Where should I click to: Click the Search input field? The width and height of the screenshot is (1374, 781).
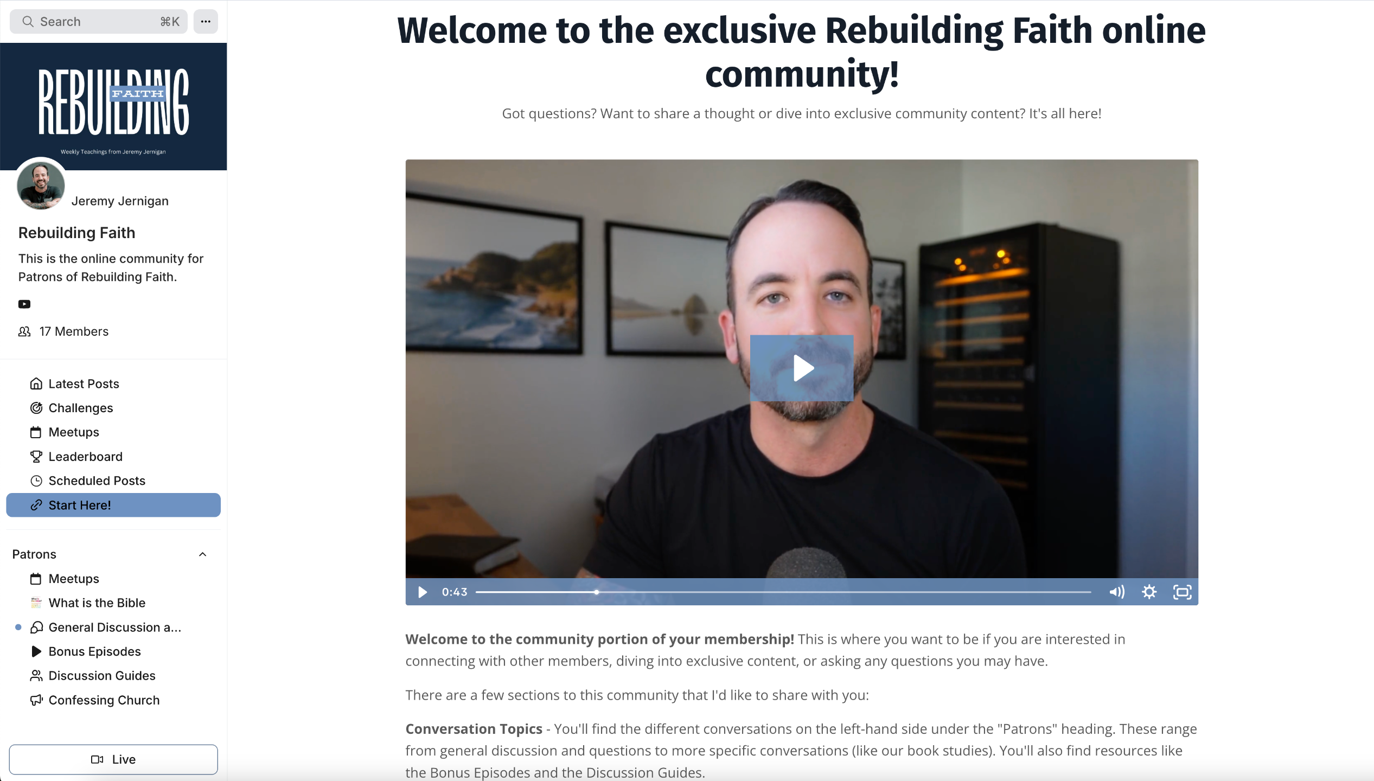[x=99, y=22]
